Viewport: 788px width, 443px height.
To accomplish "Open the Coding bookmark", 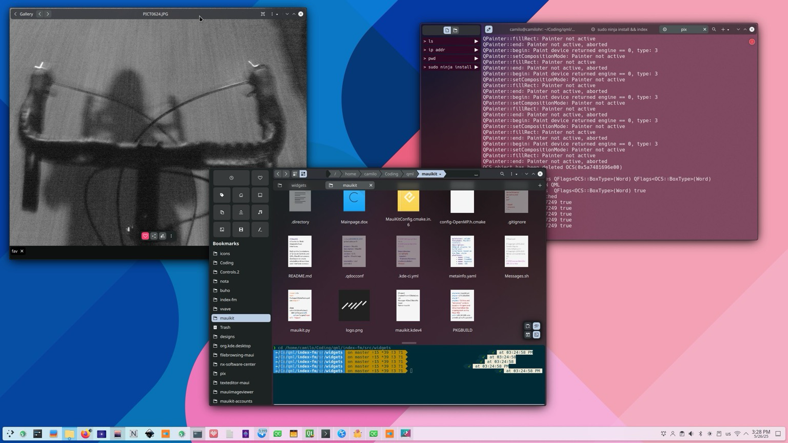I will [241, 263].
